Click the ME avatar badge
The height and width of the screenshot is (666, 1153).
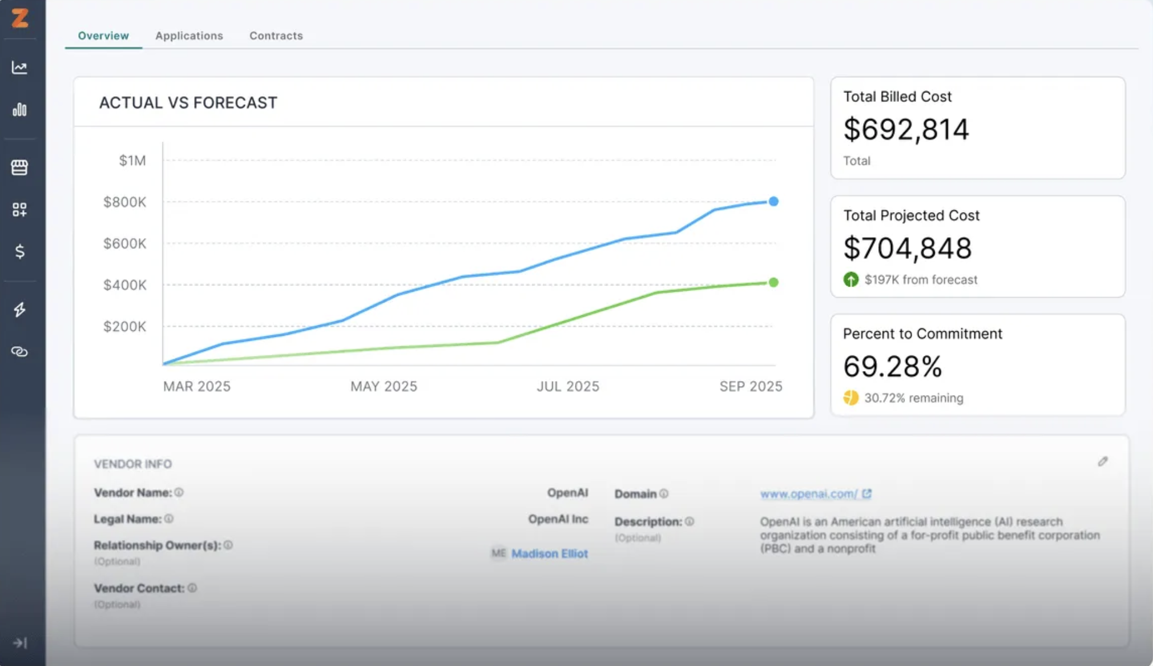click(x=498, y=554)
